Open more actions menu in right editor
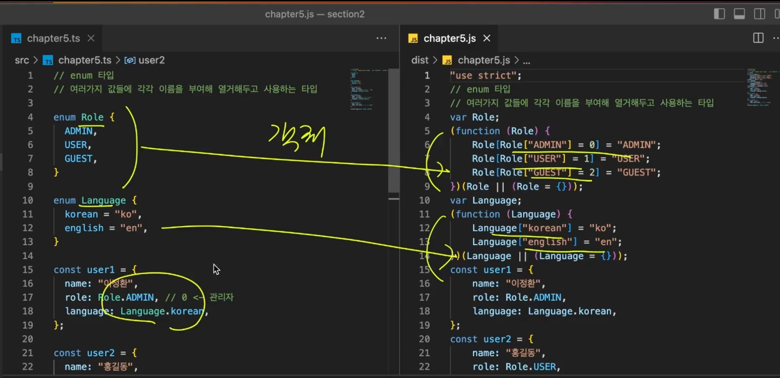Viewport: 780px width, 378px height. click(x=776, y=38)
